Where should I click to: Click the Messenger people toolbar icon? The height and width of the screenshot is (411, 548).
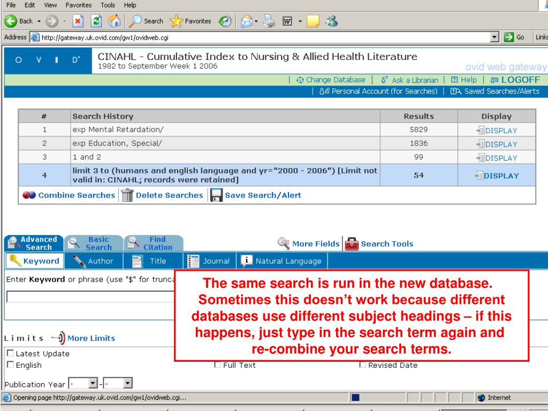(x=332, y=21)
